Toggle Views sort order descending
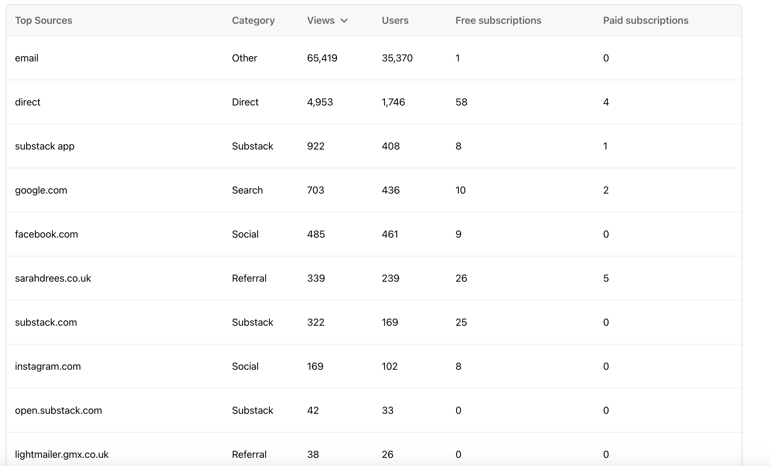Image resolution: width=770 pixels, height=466 pixels. click(320, 21)
